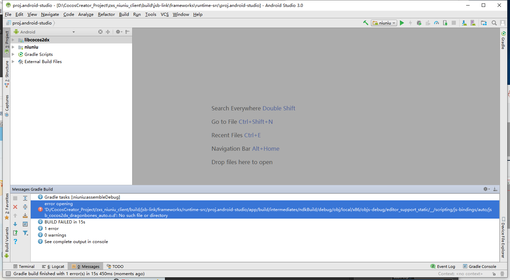Click the Stop square in main toolbar

click(454, 23)
